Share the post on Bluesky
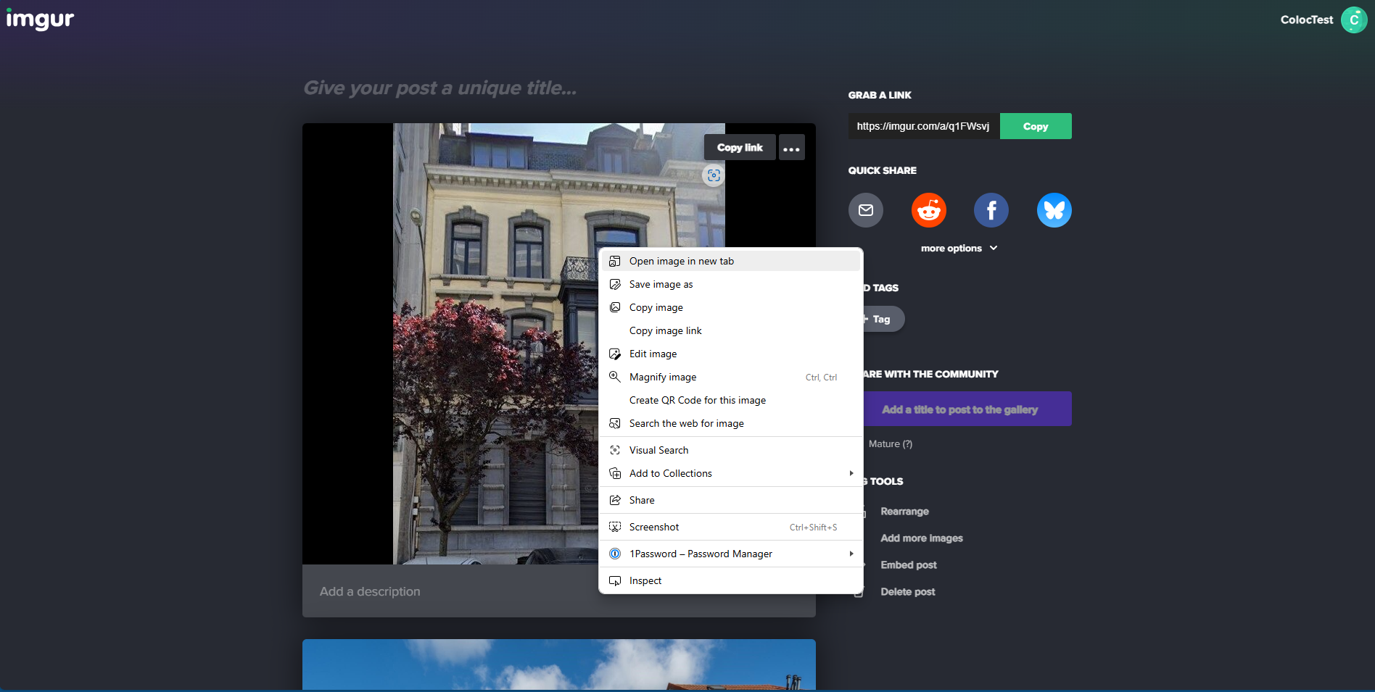Screen dimensions: 1375x692 (x=1054, y=210)
